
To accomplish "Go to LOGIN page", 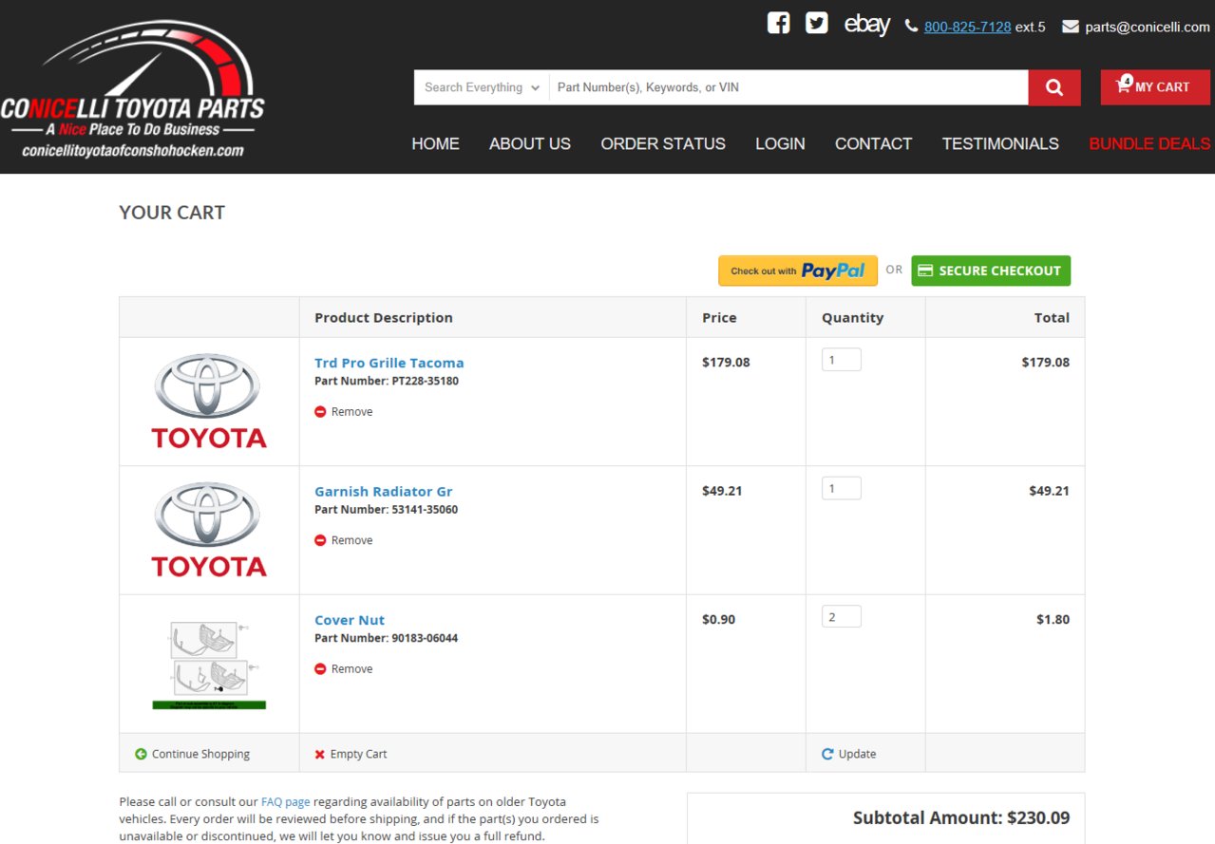I will click(x=780, y=144).
